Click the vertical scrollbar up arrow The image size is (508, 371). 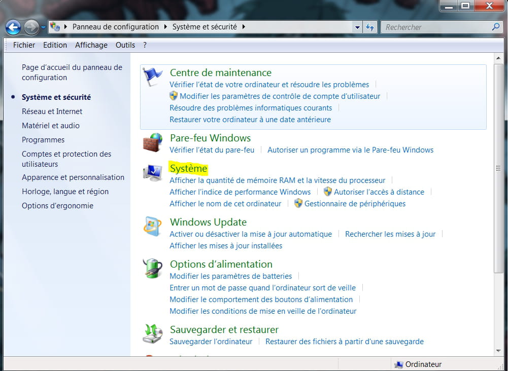point(498,58)
